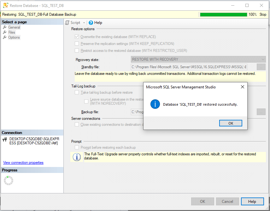Toggle Overwrite the existing database checkbox
This screenshot has height=211, width=270.
pyautogui.click(x=77, y=37)
